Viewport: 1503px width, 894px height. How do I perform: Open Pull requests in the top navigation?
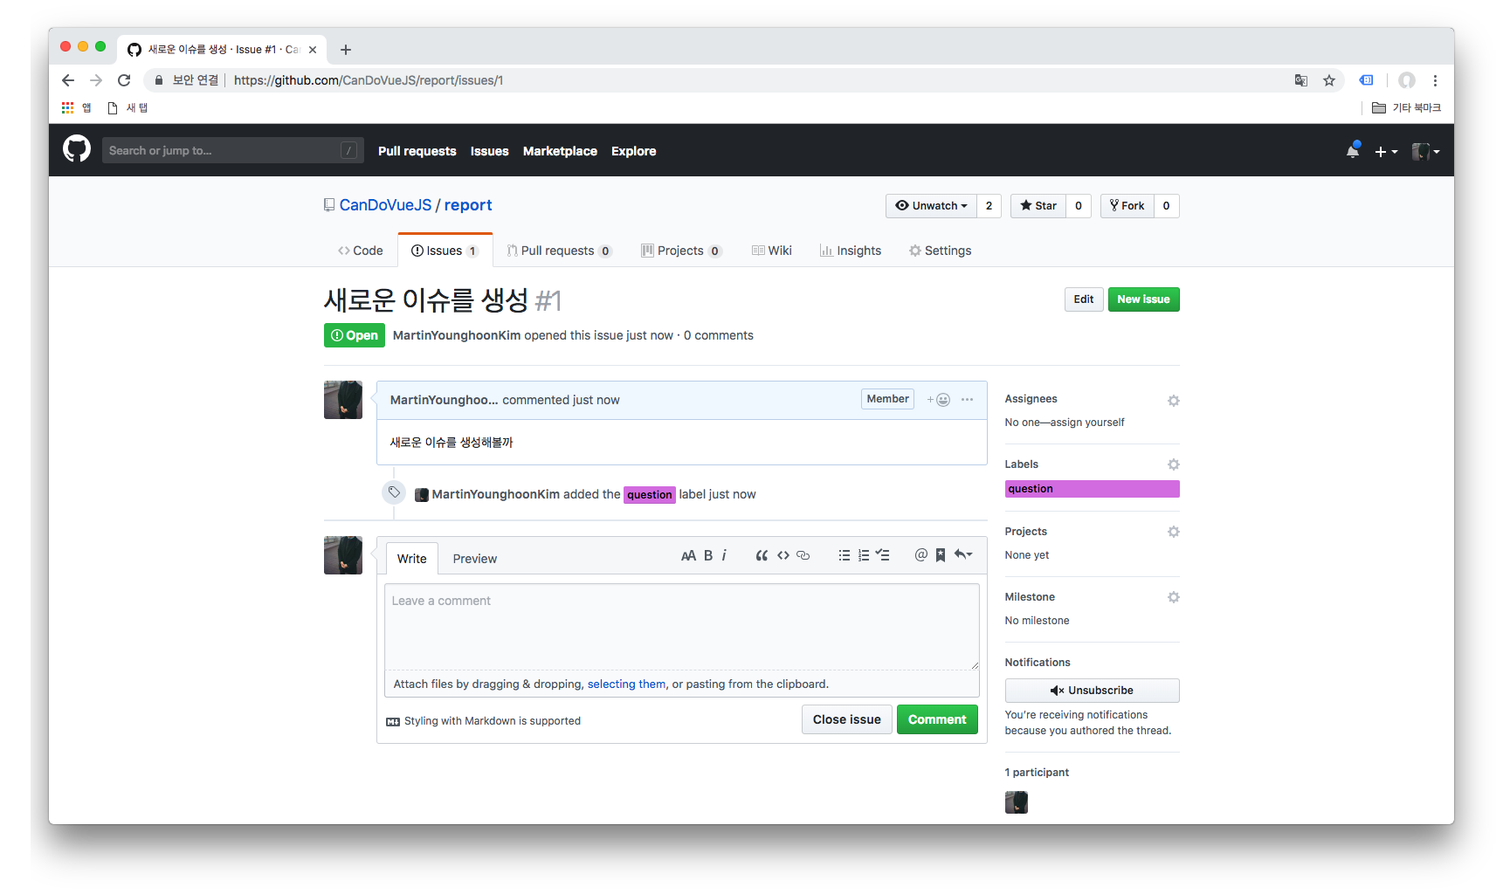click(x=417, y=151)
